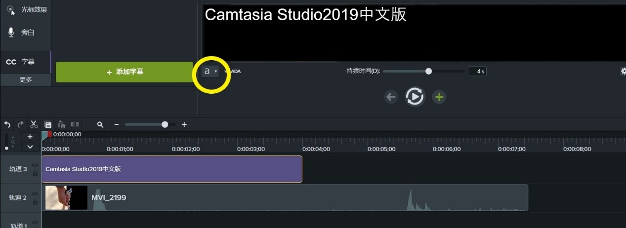Click the 持续时间 duration slider handle
Viewport: 626px width, 228px height.
pyautogui.click(x=428, y=71)
